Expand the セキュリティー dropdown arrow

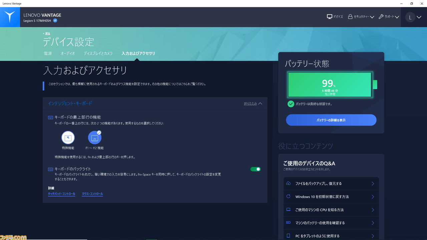pyautogui.click(x=372, y=17)
